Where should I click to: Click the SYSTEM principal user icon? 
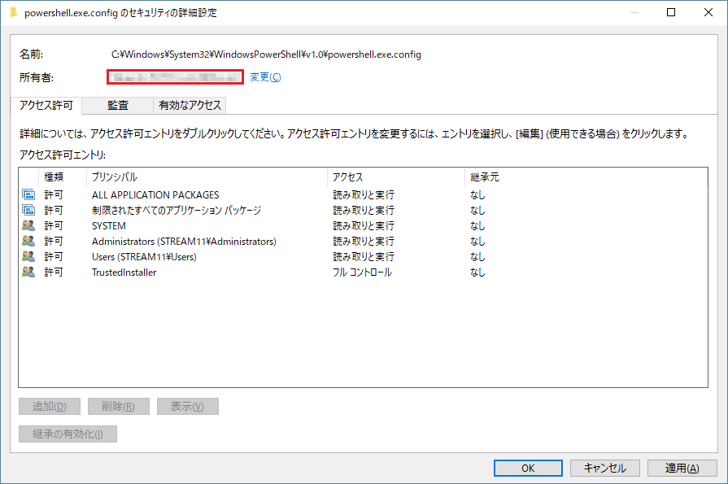pos(28,226)
